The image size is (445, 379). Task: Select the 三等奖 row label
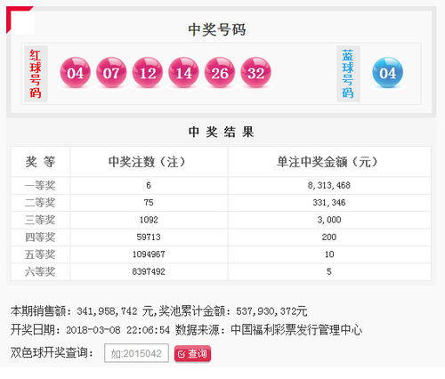coord(40,220)
